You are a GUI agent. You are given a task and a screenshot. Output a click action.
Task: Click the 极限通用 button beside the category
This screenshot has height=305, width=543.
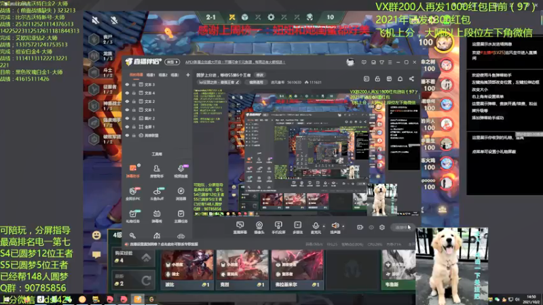[x=257, y=82]
